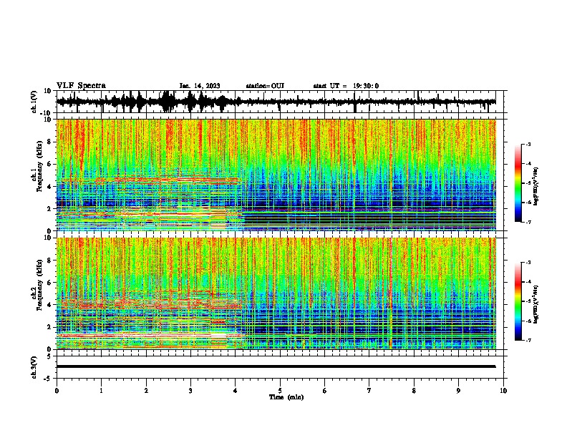Click the ch.1 "Frequency (kHz)" axis label
This screenshot has width=567, height=438.
coord(40,167)
